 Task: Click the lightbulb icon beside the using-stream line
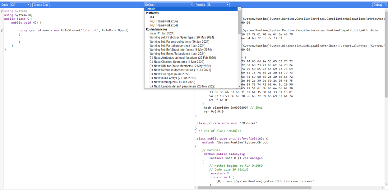pos(2,30)
